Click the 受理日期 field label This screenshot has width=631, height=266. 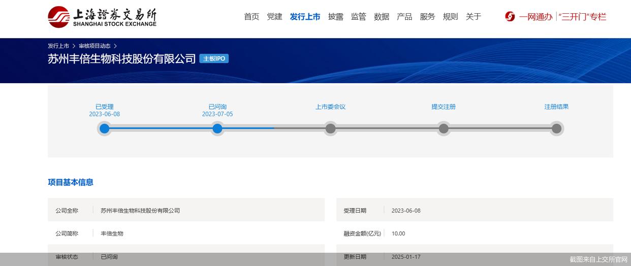point(355,210)
